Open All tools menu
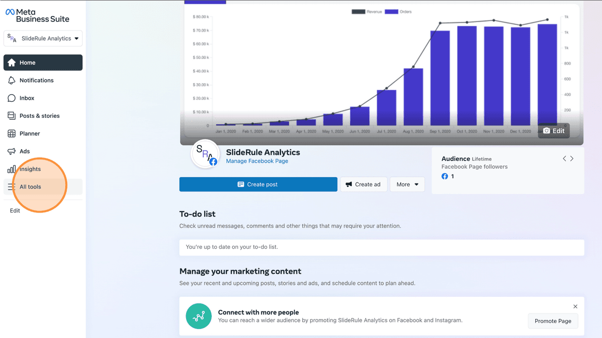This screenshot has height=338, width=602. pos(43,187)
